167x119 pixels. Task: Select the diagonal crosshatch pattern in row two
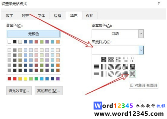tap(125, 67)
